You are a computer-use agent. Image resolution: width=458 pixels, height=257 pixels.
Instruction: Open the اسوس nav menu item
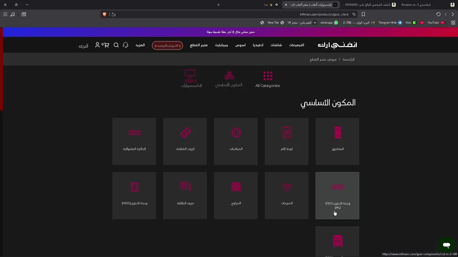pyautogui.click(x=240, y=45)
